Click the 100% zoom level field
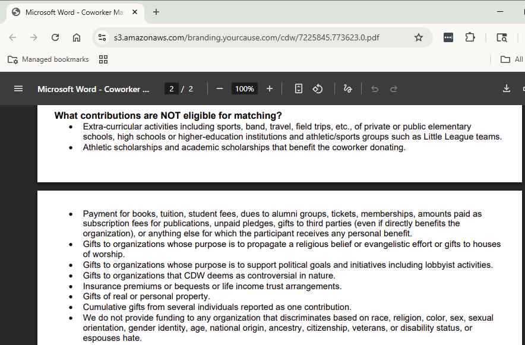 click(x=245, y=88)
